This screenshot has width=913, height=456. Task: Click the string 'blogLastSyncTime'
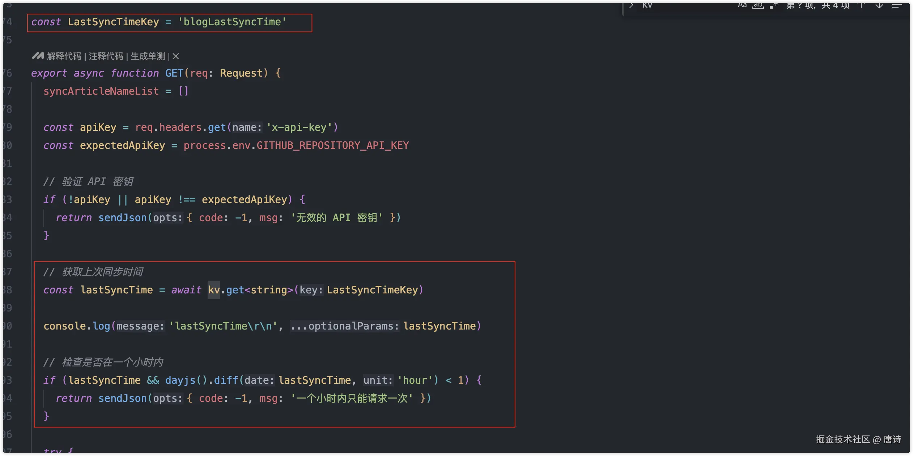point(232,22)
